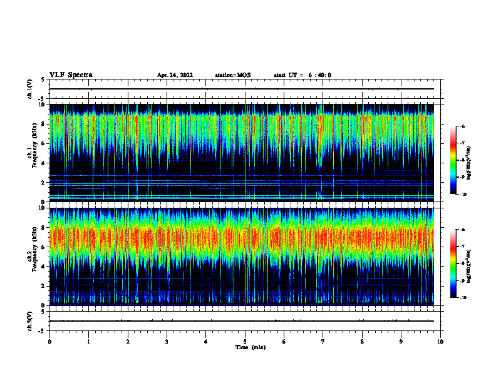
Task: Click the time axis tick label "10"
Action: click(x=440, y=342)
